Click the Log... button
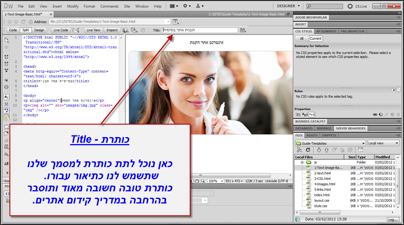The image size is (404, 225). tap(393, 220)
